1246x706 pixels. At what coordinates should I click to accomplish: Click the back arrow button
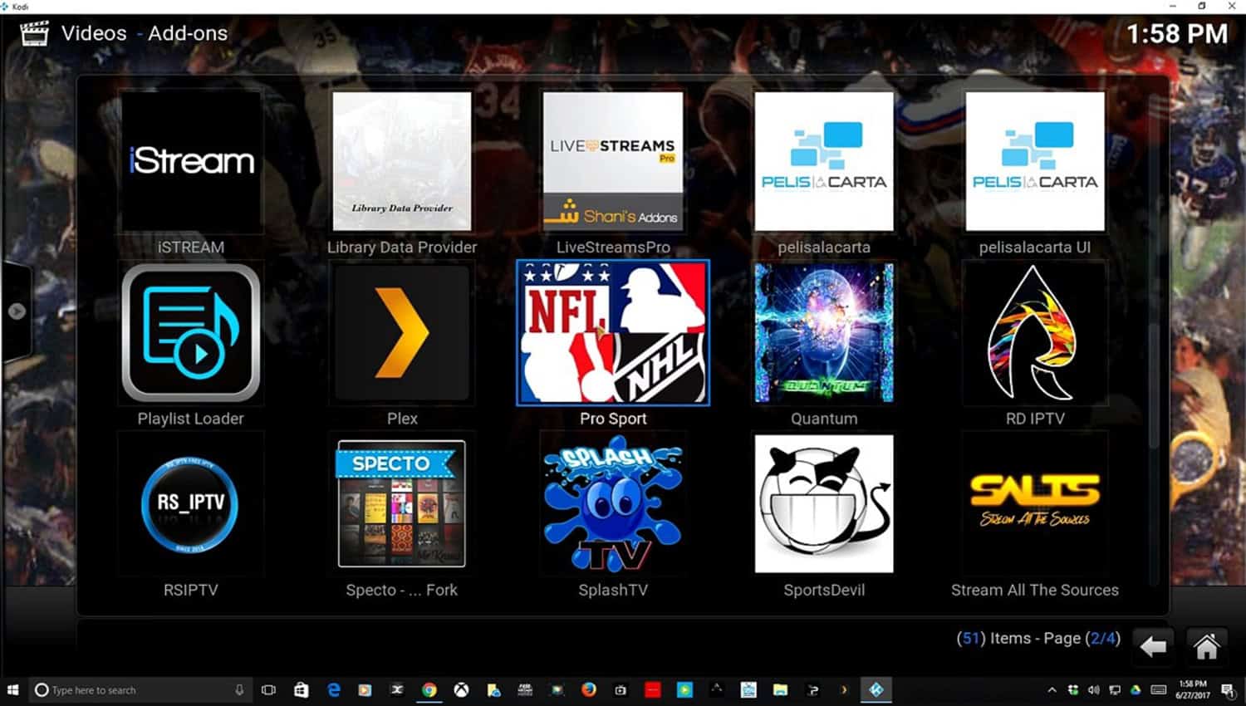click(1153, 645)
